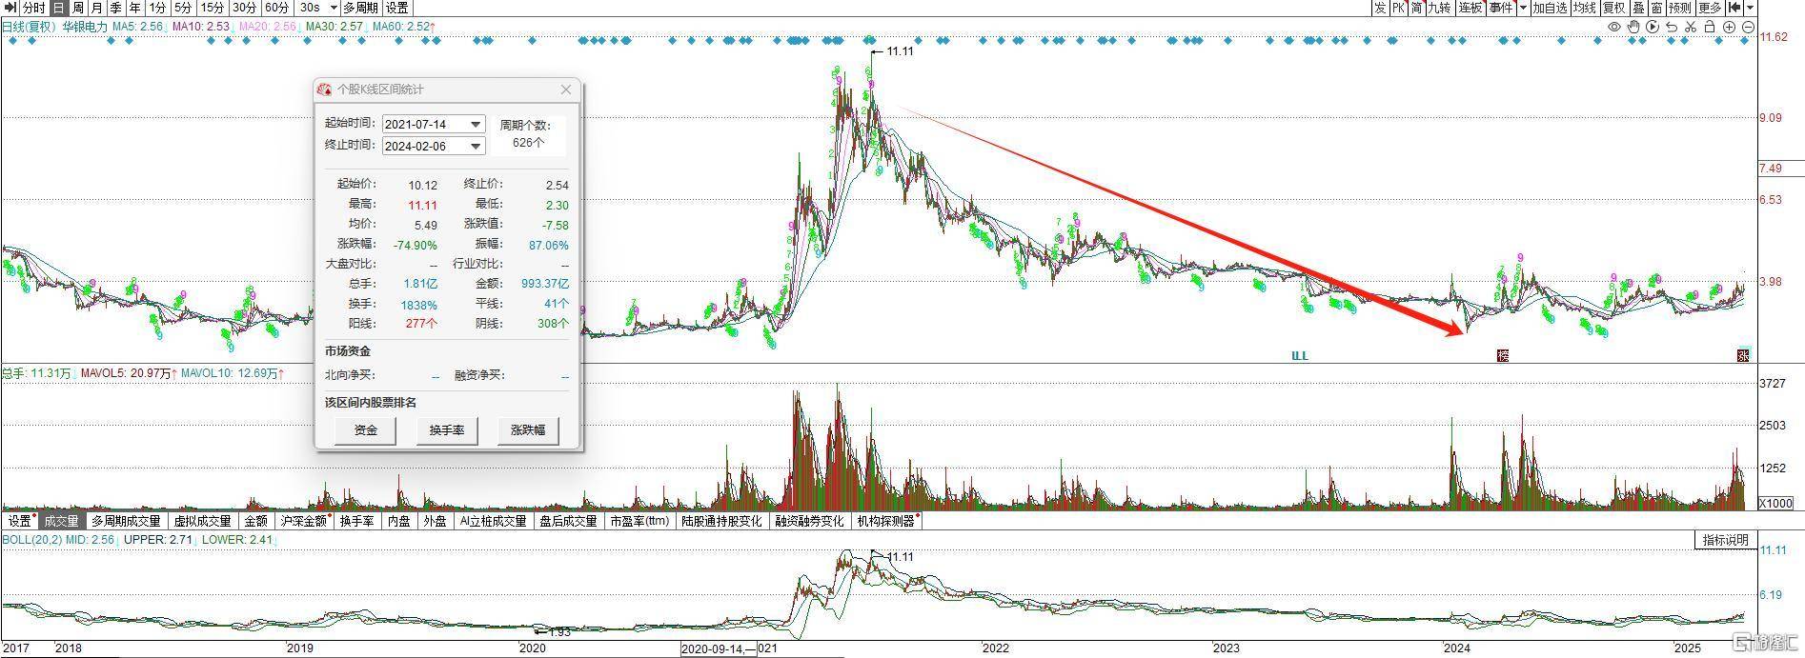Click the 指标说明 indicator description button
Viewport: 1805px width, 658px height.
pyautogui.click(x=1725, y=540)
